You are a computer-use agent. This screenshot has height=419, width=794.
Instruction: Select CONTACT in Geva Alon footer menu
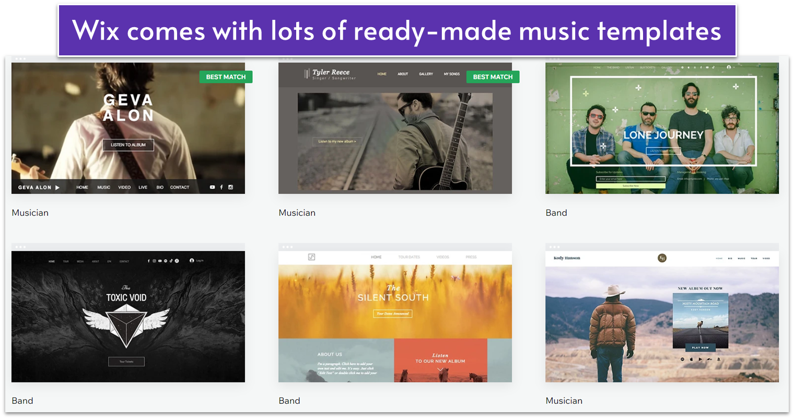click(x=180, y=187)
